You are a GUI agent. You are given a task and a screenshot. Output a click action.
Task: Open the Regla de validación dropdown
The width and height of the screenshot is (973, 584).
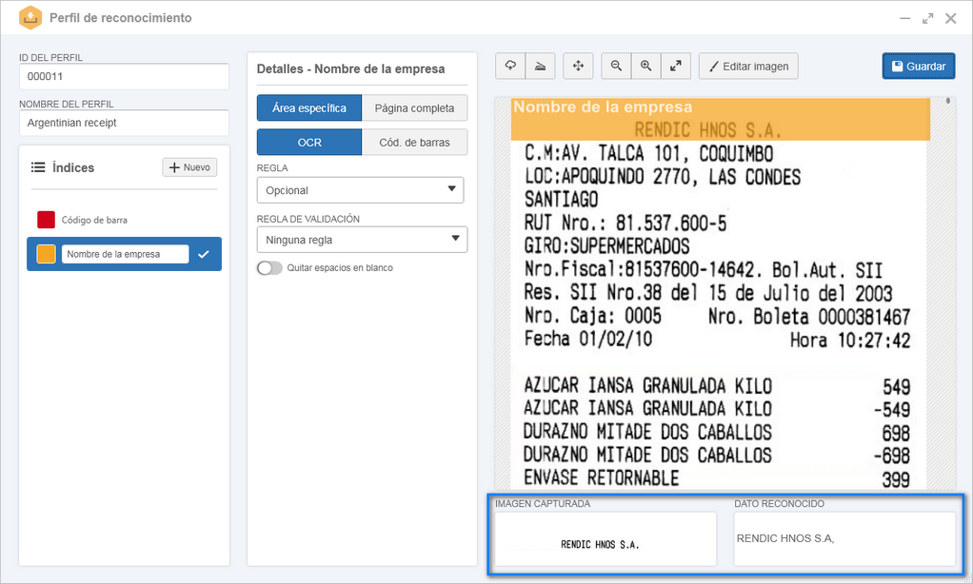[363, 240]
